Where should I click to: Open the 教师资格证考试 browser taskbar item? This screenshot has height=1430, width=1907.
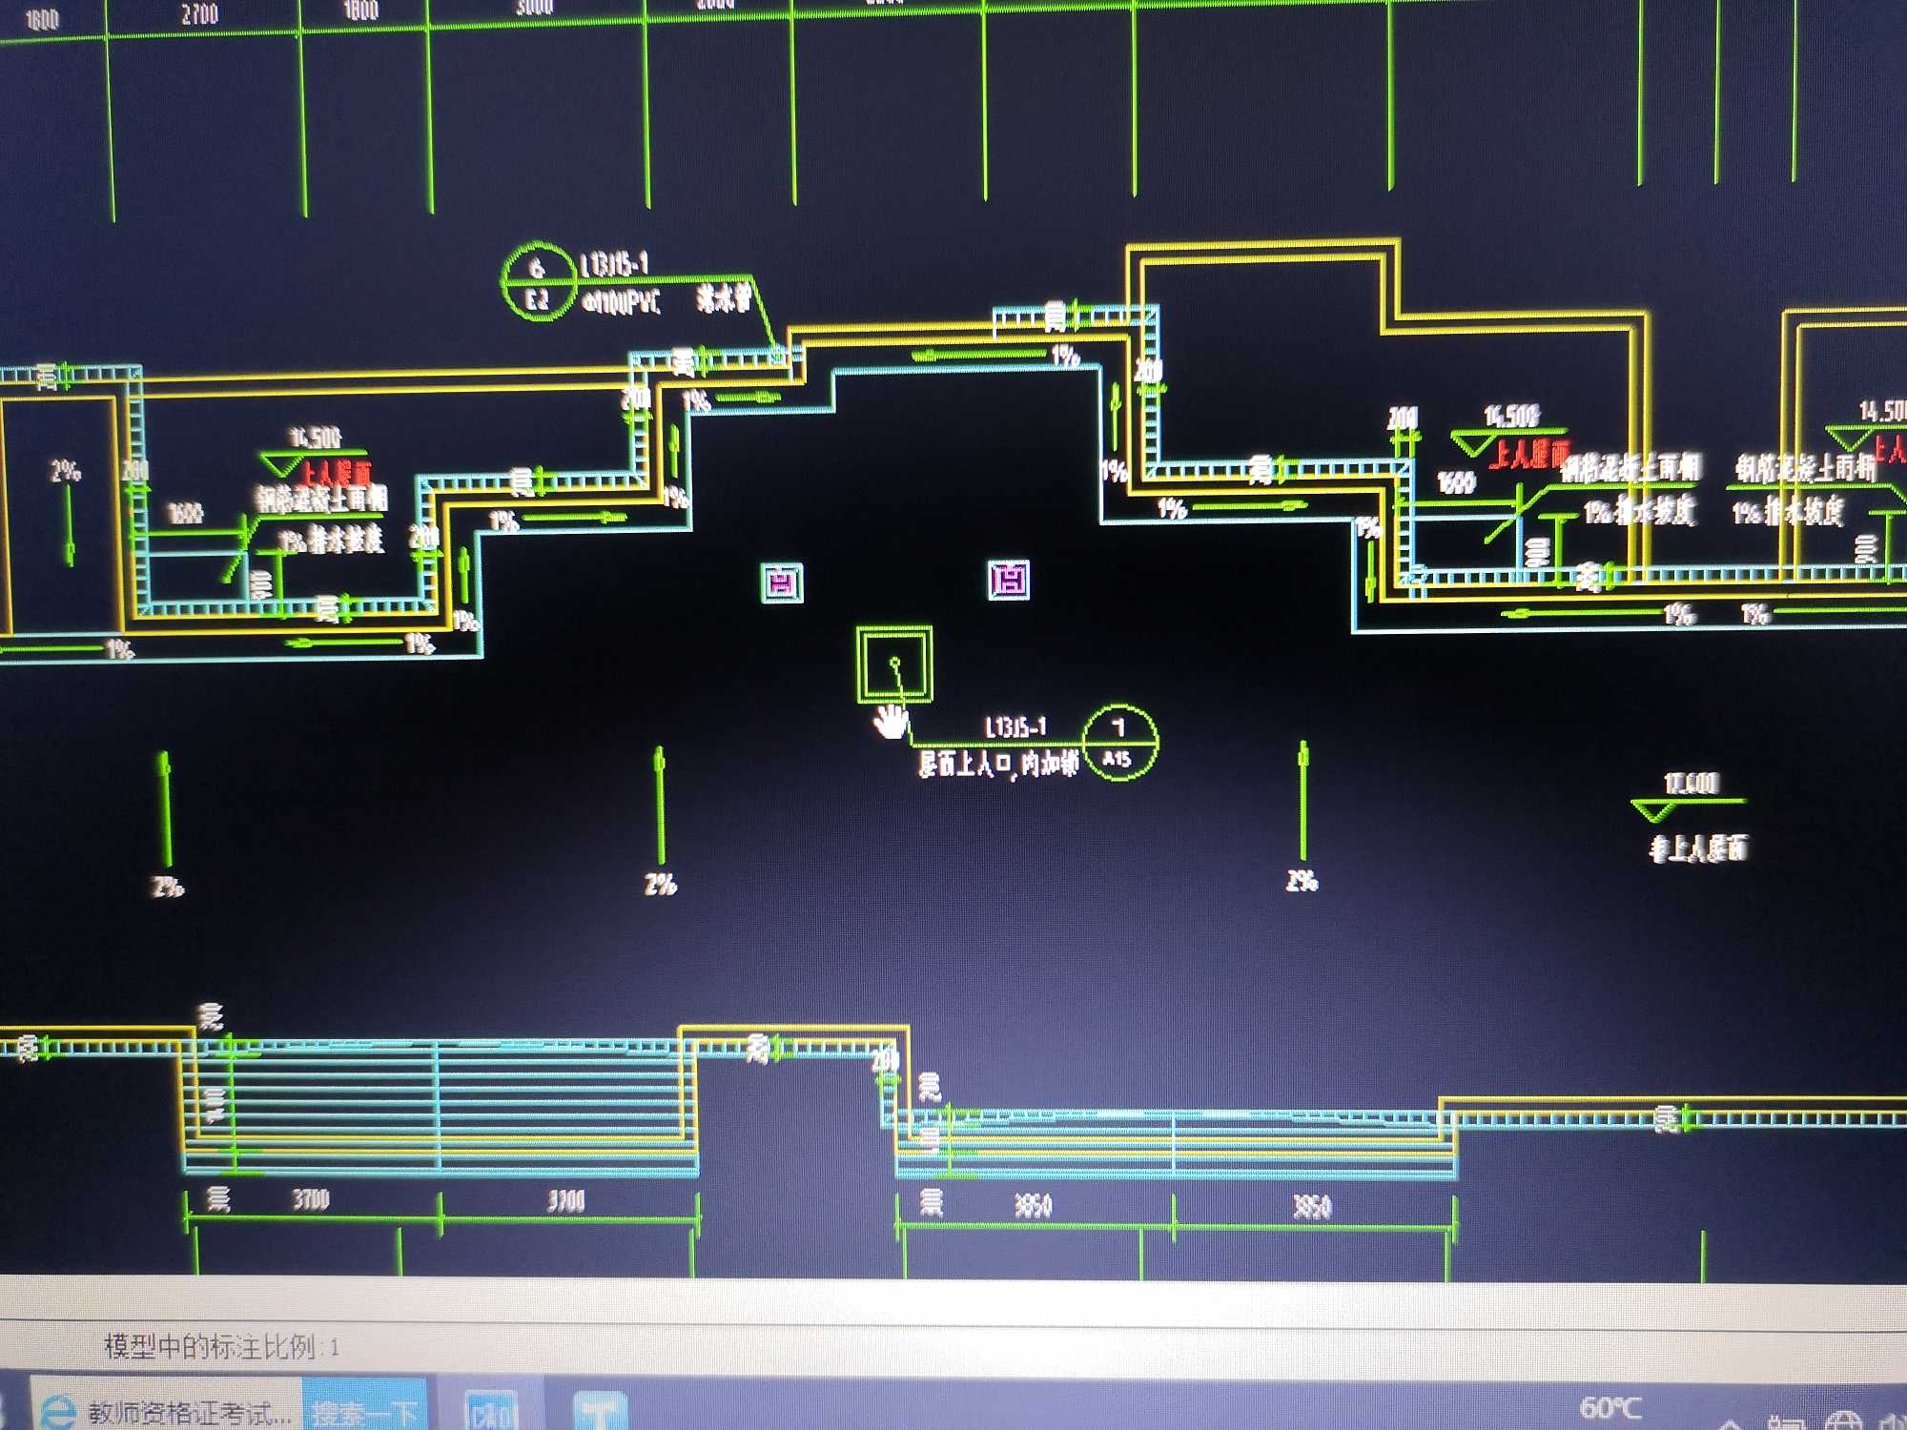167,1409
